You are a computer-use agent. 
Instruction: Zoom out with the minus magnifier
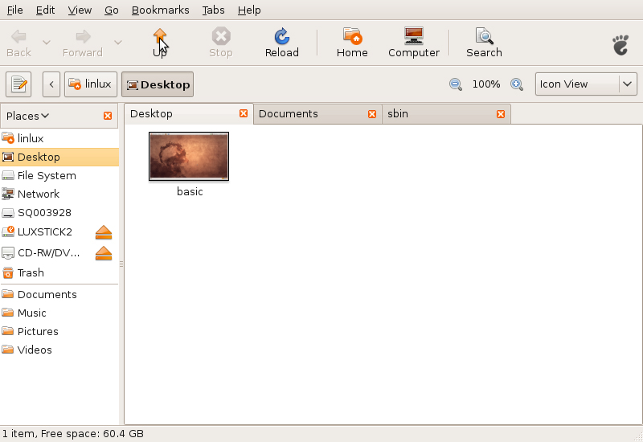click(456, 84)
